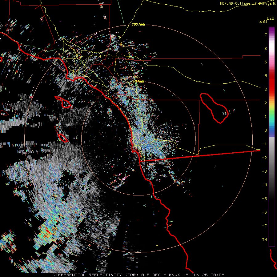Viewport: 277px width, 277px height.
Task: Click the scale tick label 7
Action: [x=266, y=34]
